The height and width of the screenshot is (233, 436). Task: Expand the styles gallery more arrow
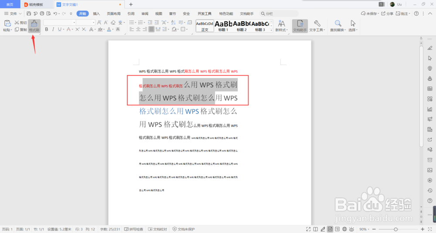pyautogui.click(x=271, y=30)
